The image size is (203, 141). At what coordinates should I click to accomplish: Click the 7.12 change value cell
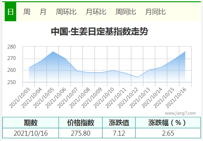pyautogui.click(x=119, y=133)
